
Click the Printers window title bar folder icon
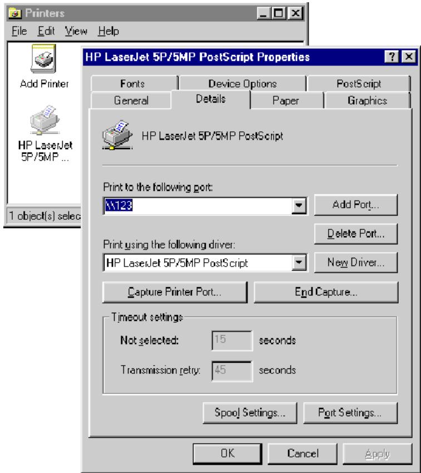pos(15,13)
